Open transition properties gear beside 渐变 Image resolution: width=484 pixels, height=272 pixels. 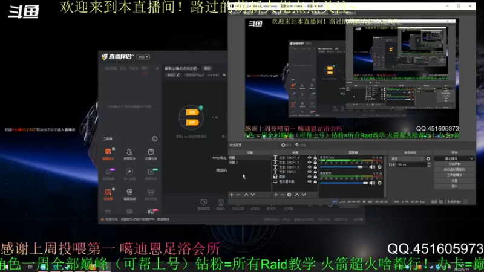pos(428,158)
